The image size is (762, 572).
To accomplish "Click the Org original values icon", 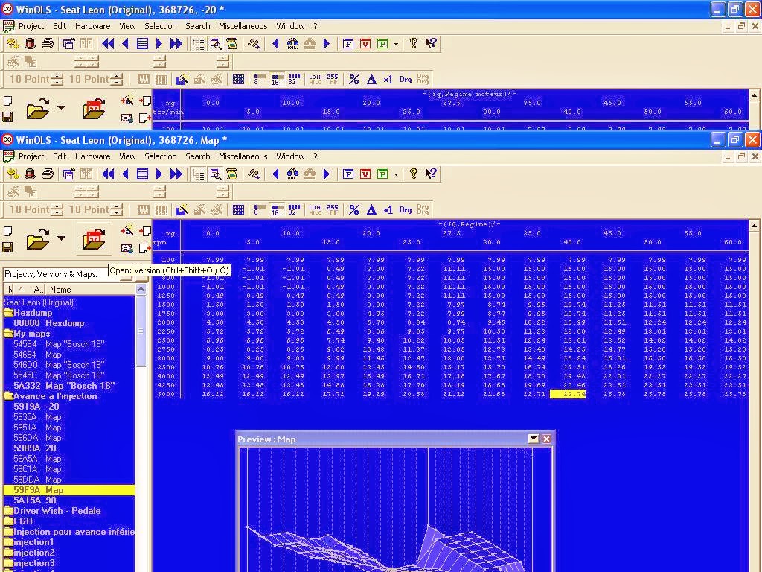I will point(406,210).
